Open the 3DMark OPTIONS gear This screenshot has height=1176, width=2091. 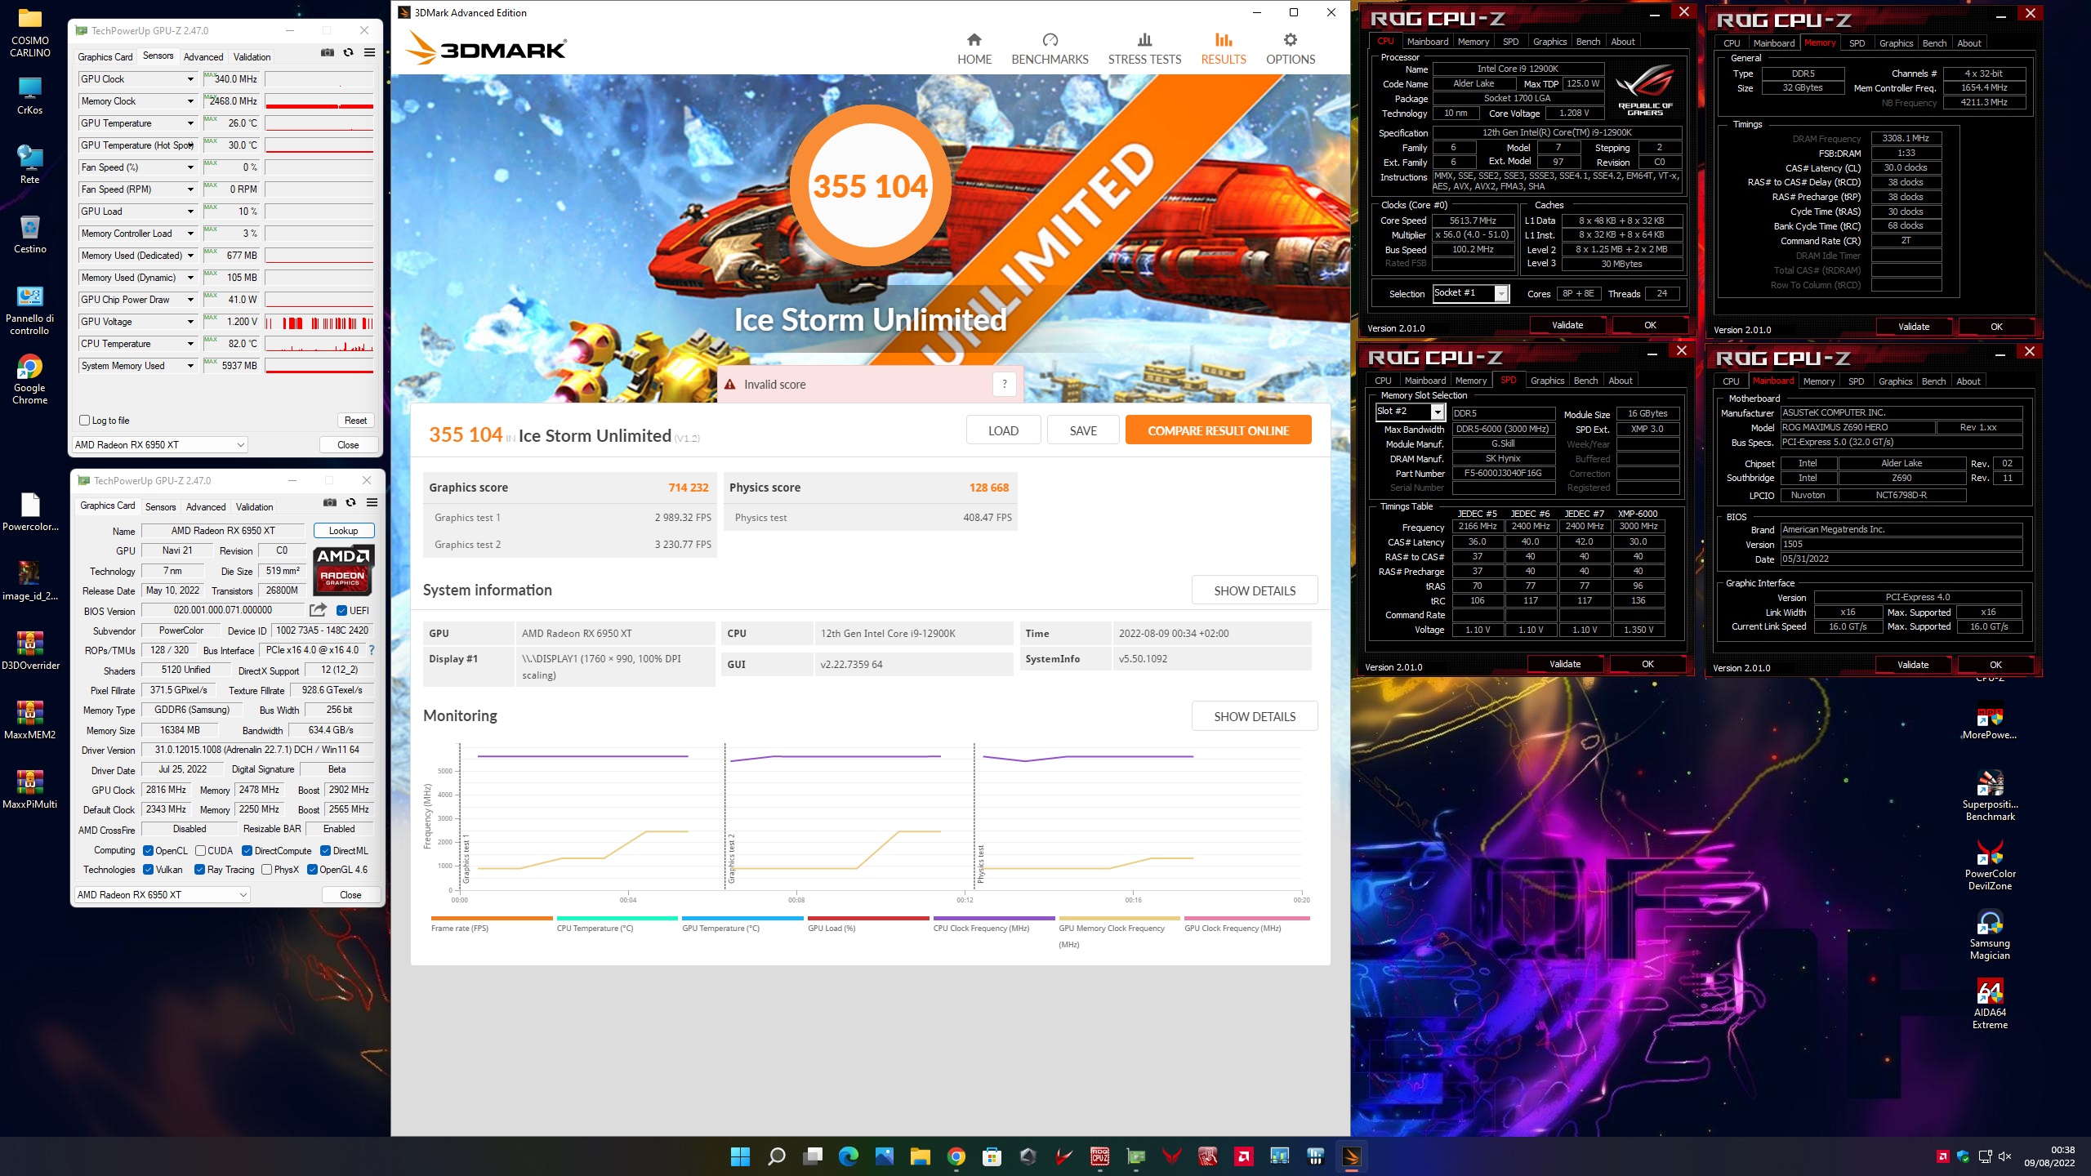click(1290, 49)
